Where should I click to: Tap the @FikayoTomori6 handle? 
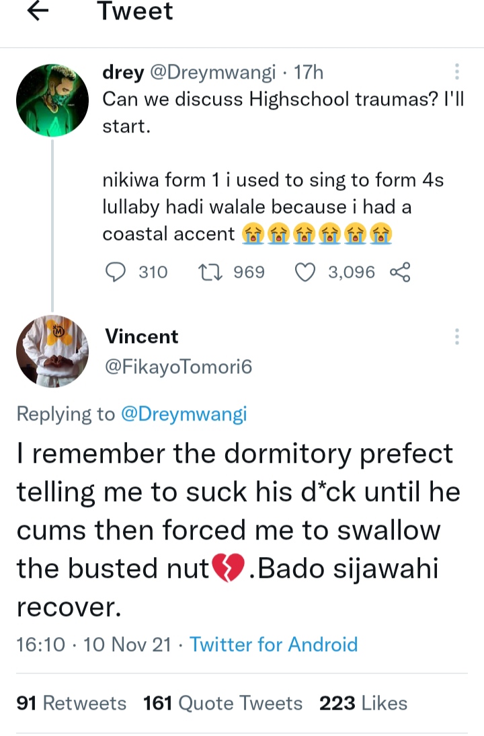(x=177, y=367)
